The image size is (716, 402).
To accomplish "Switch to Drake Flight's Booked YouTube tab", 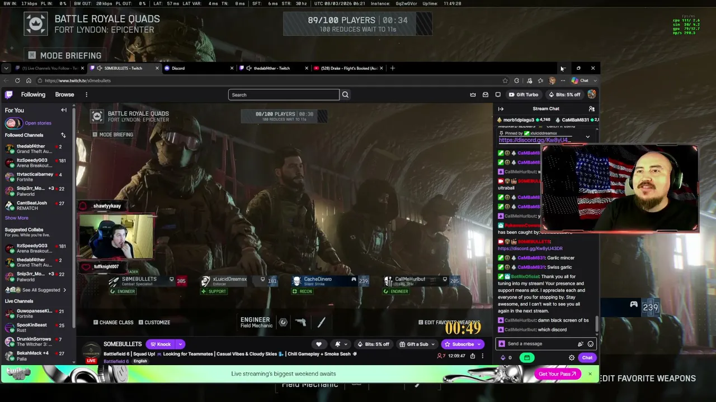I will click(x=348, y=68).
